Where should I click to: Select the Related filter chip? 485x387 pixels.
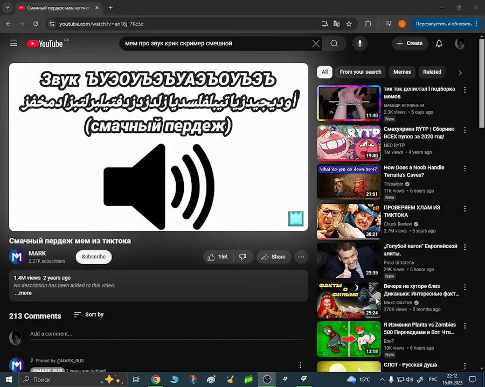click(x=432, y=72)
